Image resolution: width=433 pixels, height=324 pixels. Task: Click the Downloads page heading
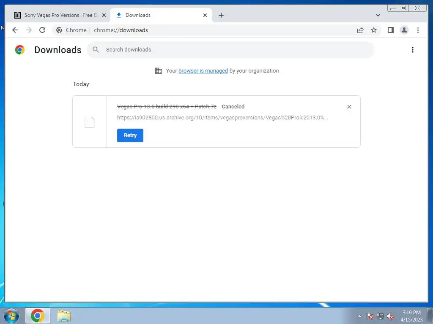[x=58, y=50]
